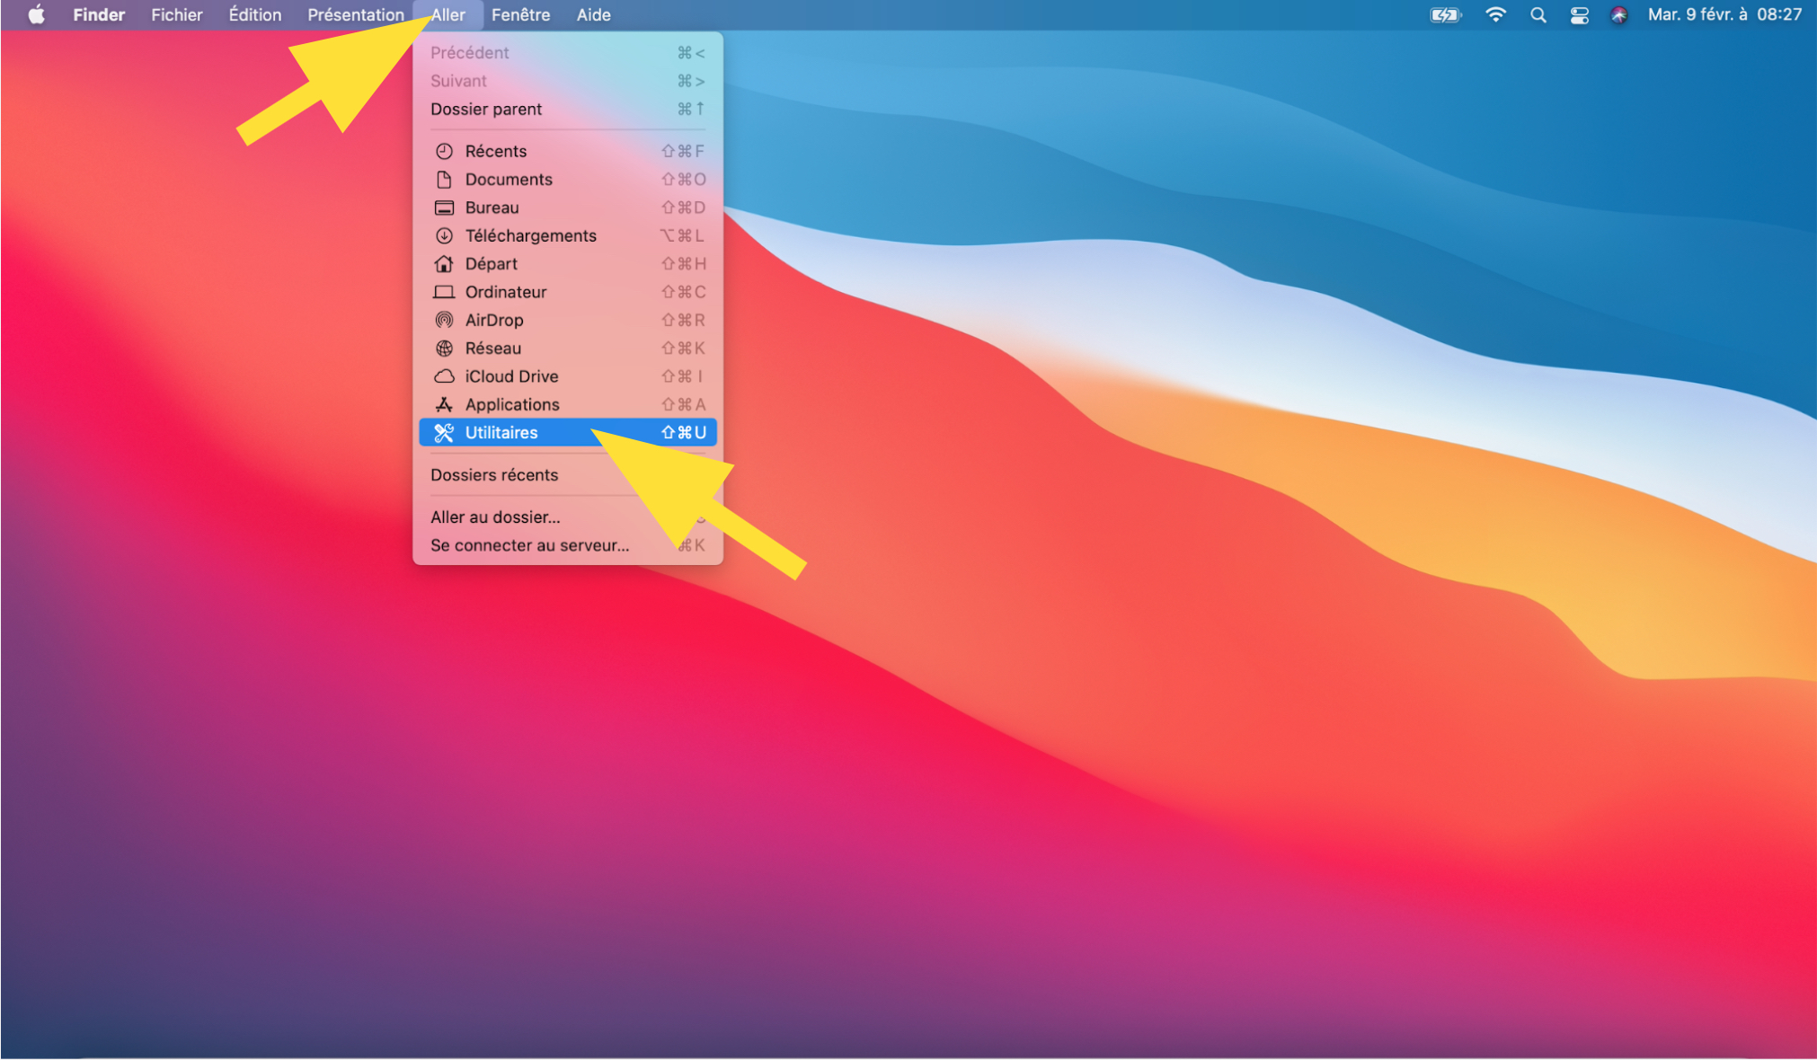Select Départ home folder entry
This screenshot has width=1817, height=1060.
[568, 263]
